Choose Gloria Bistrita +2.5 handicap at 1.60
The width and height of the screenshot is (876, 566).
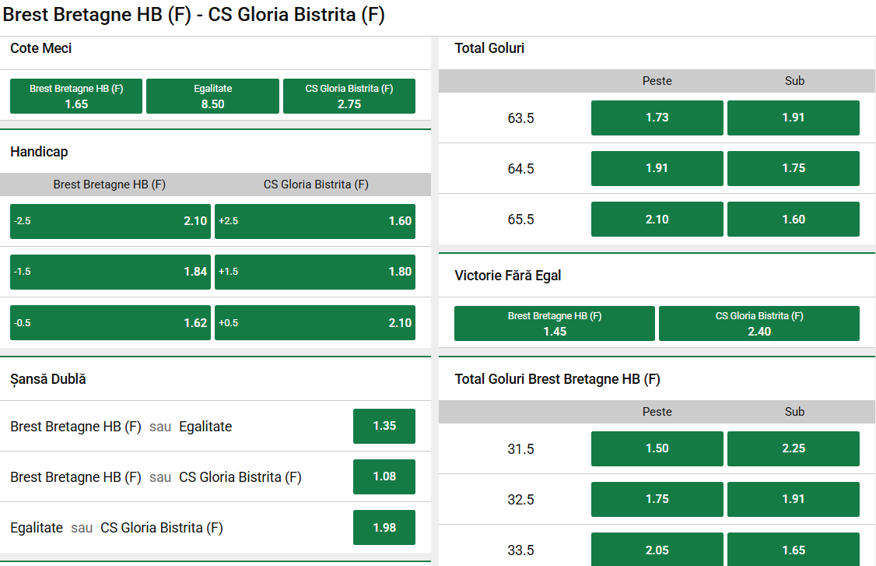point(314,221)
